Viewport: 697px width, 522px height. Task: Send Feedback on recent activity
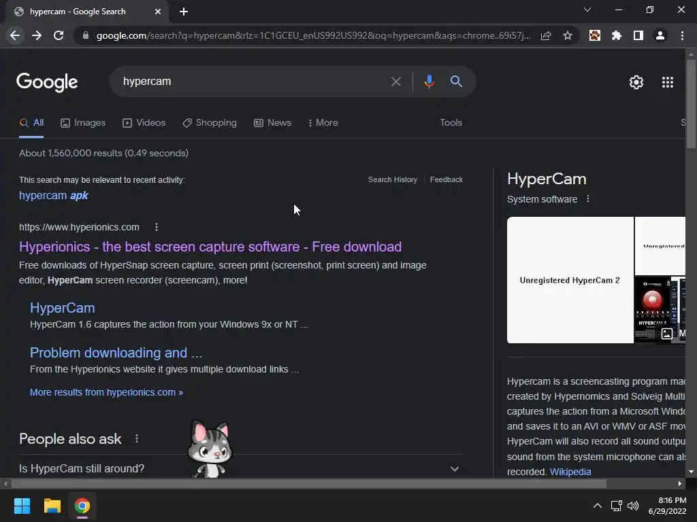[x=447, y=179]
